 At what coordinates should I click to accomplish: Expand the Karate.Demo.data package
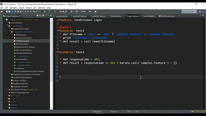(10, 29)
